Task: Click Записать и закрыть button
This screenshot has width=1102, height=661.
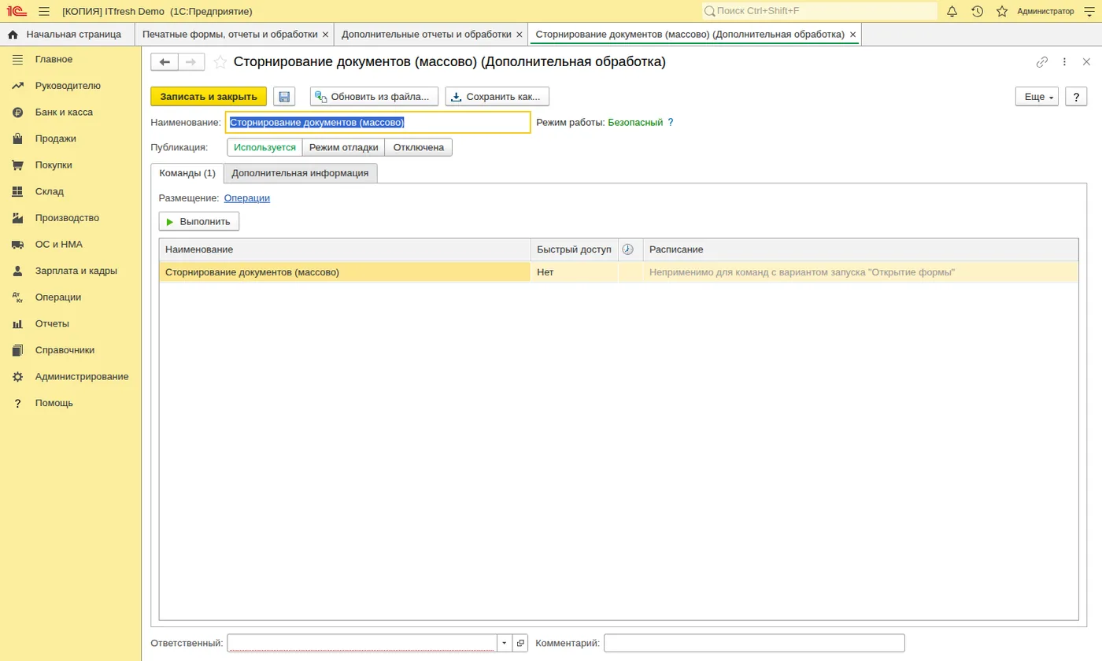Action: (x=209, y=97)
